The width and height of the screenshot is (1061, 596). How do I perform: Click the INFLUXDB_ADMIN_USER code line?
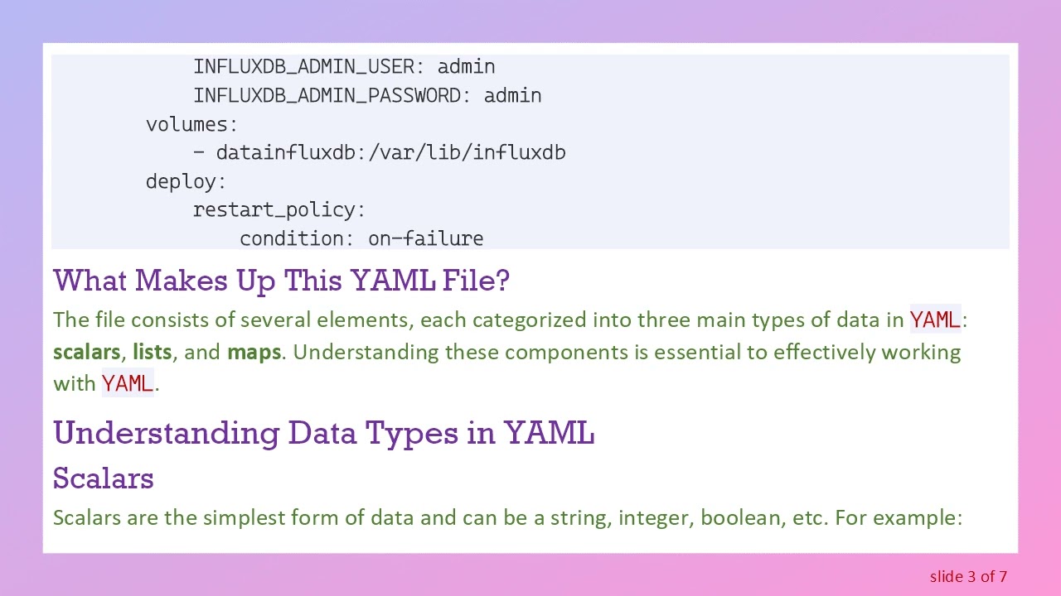pyautogui.click(x=344, y=66)
